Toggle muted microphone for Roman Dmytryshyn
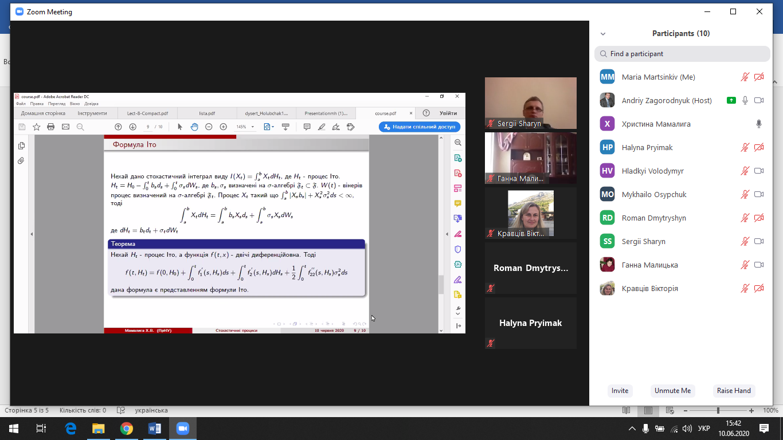This screenshot has height=440, width=783. tap(745, 218)
